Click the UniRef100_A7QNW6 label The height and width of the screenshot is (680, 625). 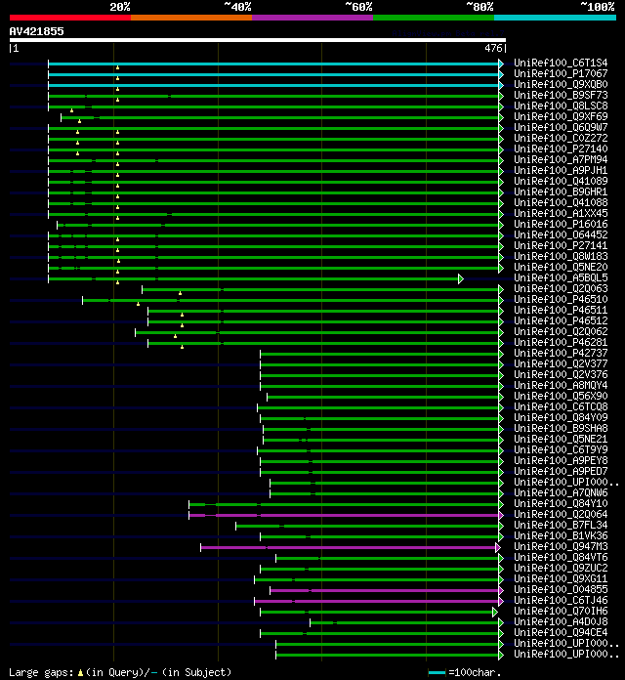[x=561, y=493]
